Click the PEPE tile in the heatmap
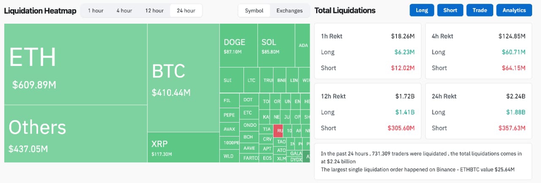Viewport: 541px width, 183px height. [229, 115]
